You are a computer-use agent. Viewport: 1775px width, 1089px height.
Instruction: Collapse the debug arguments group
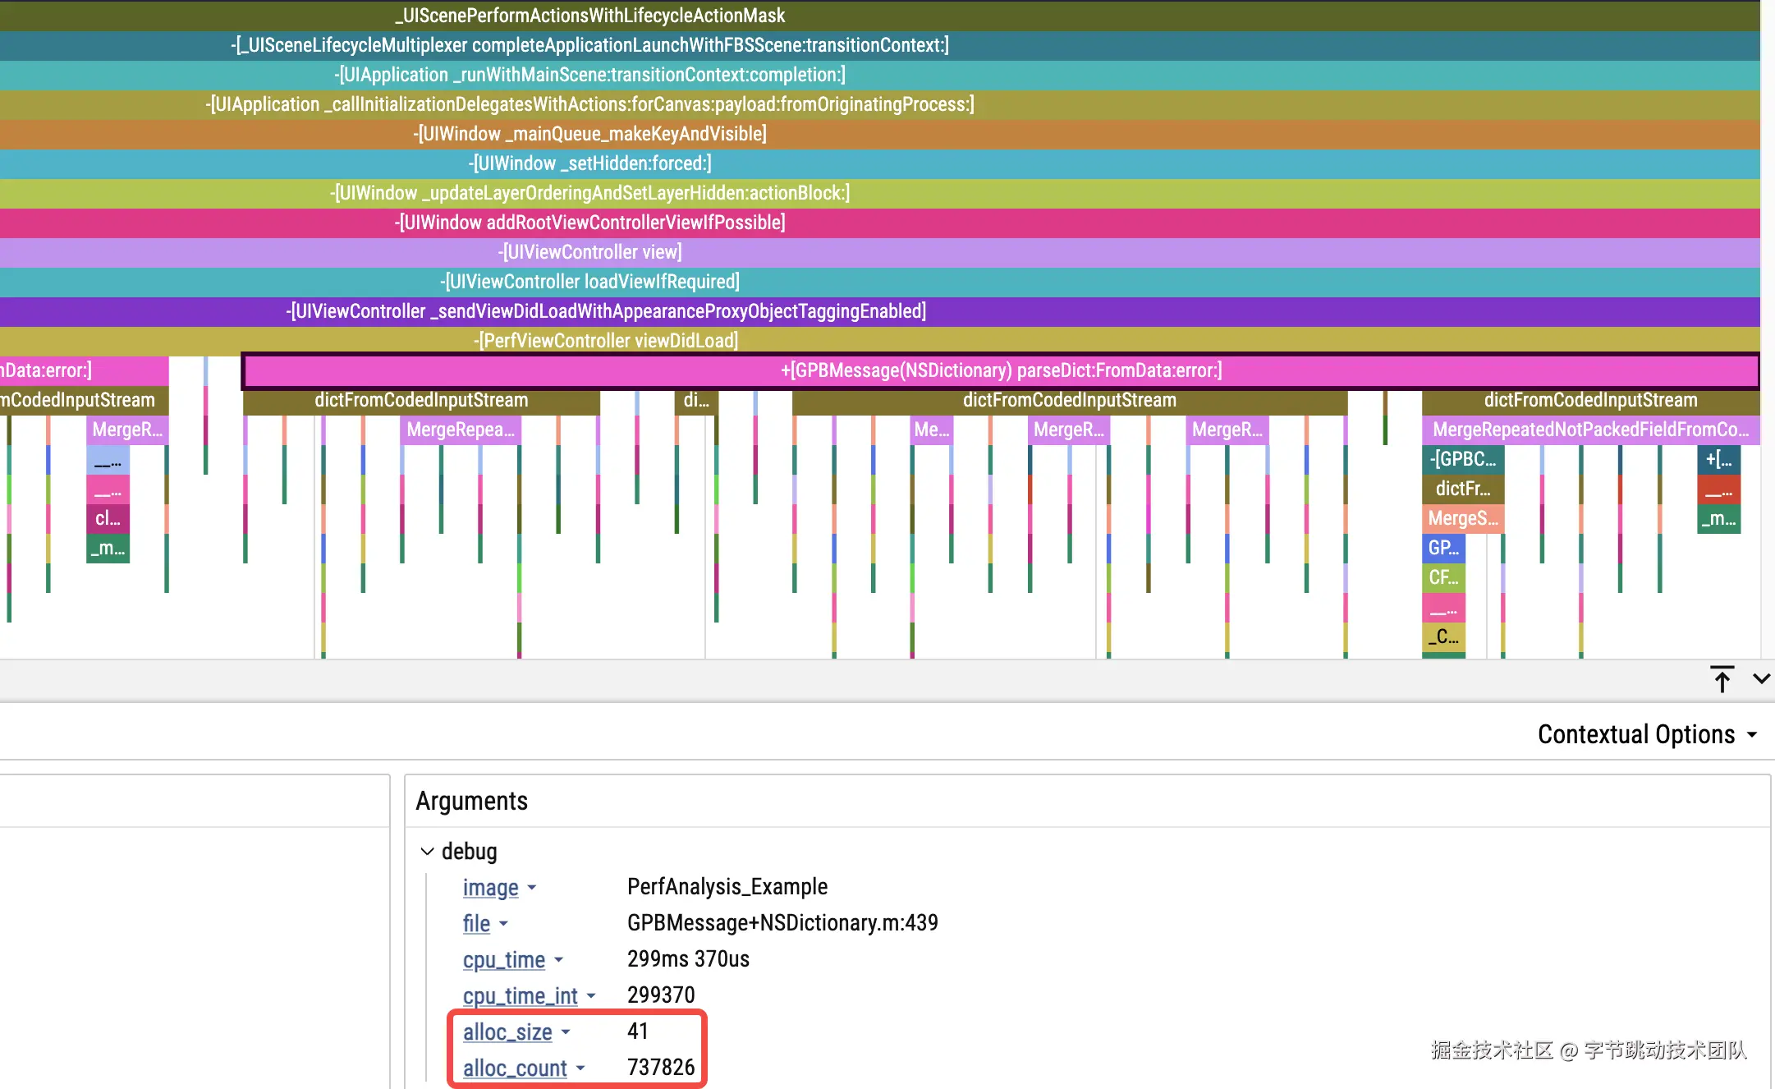pyautogui.click(x=427, y=852)
